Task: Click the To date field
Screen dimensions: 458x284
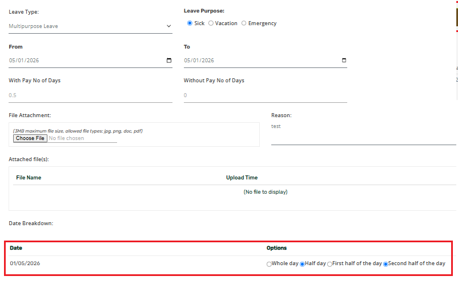Action: click(265, 61)
